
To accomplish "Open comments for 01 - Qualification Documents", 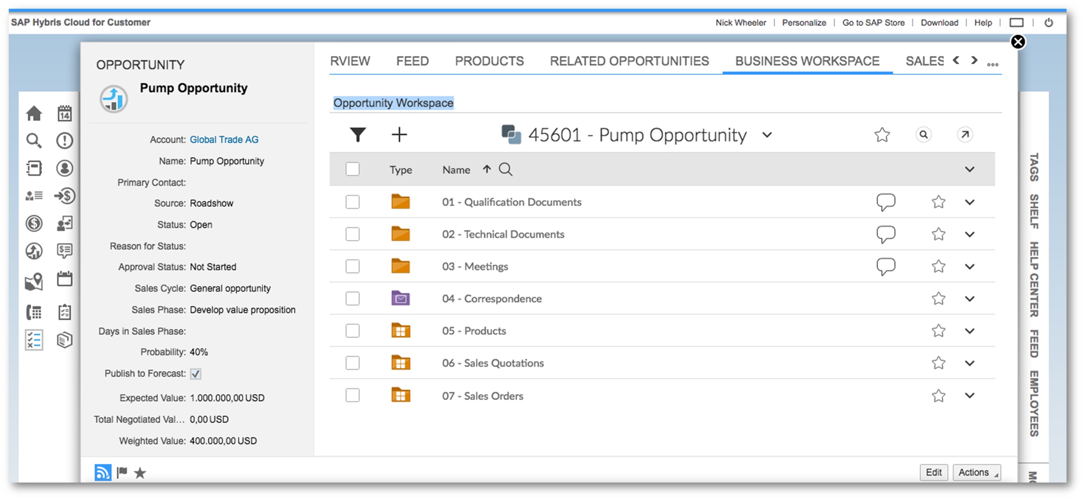I will (886, 202).
